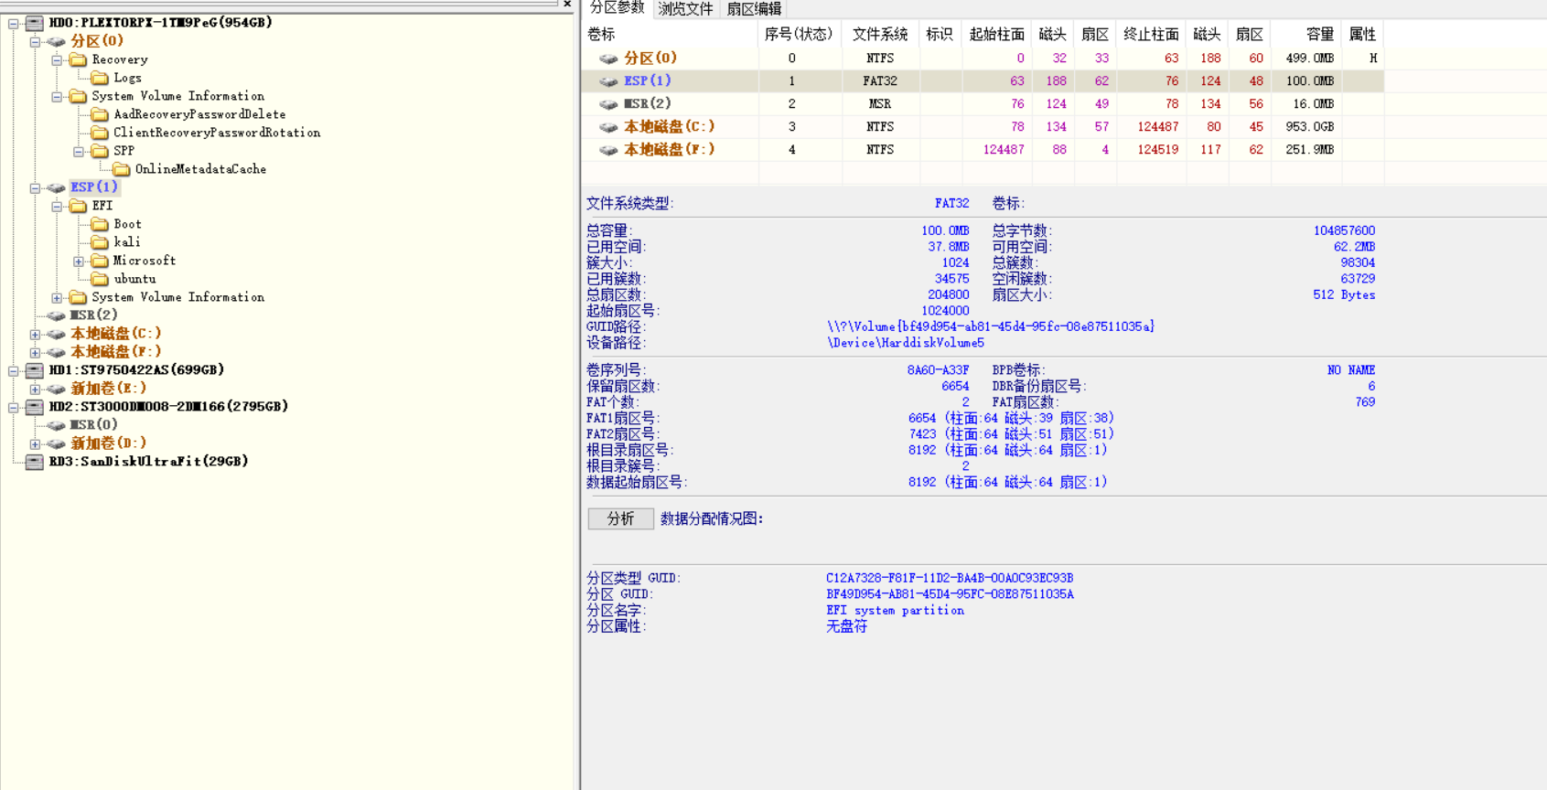The width and height of the screenshot is (1547, 790).
Task: Click the Logs folder icon
Action: point(100,78)
